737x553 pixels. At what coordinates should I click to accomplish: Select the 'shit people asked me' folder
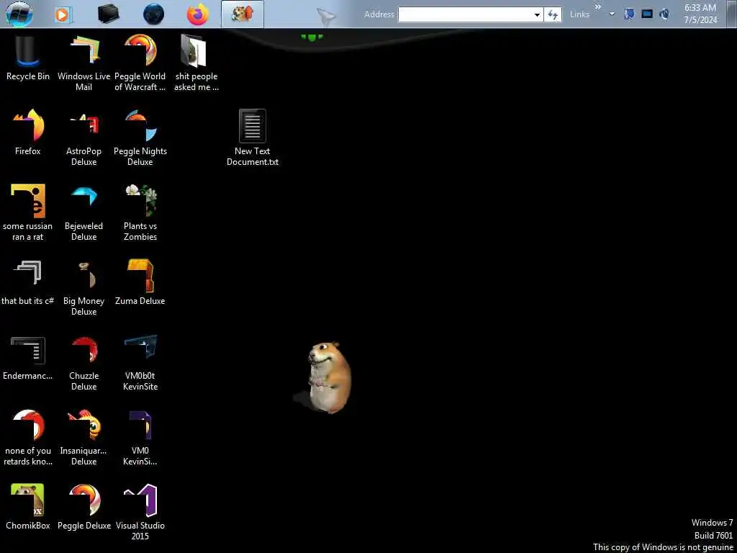(x=196, y=63)
